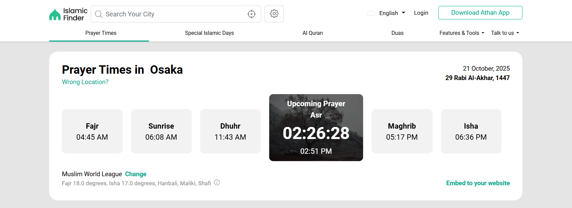Open the Duas tab
Image resolution: width=572 pixels, height=208 pixels.
(397, 33)
